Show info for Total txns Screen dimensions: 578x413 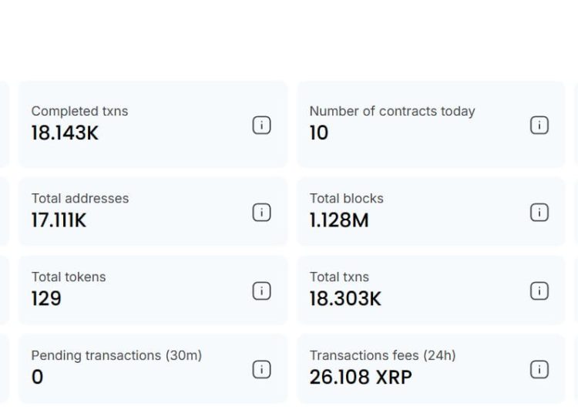point(539,291)
